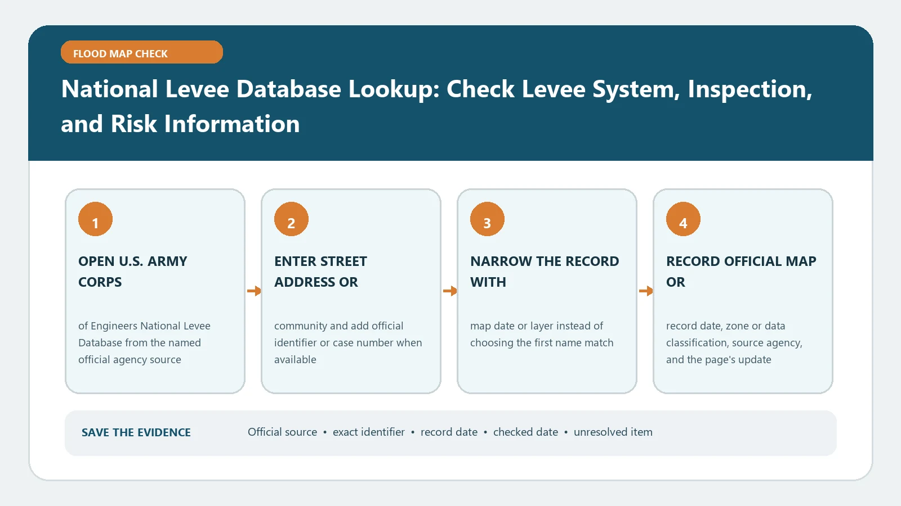Click the OPEN U.S. ARMY CORPS heading
The image size is (901, 506).
tap(133, 272)
